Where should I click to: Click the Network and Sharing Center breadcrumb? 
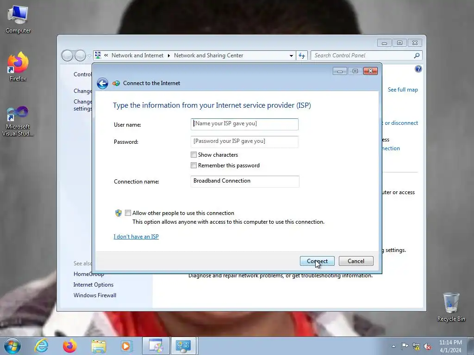click(209, 55)
